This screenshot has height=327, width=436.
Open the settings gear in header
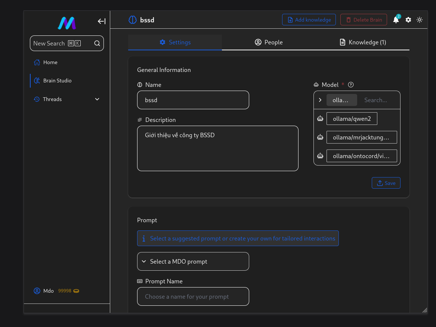(x=408, y=20)
